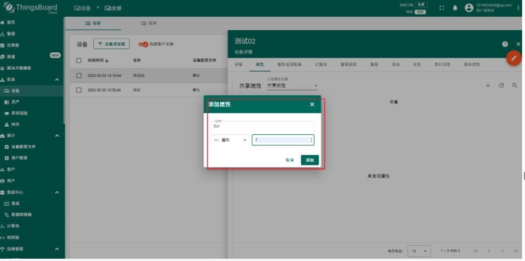Toggle the 包括客户实体 switch
525x261 pixels.
point(143,44)
